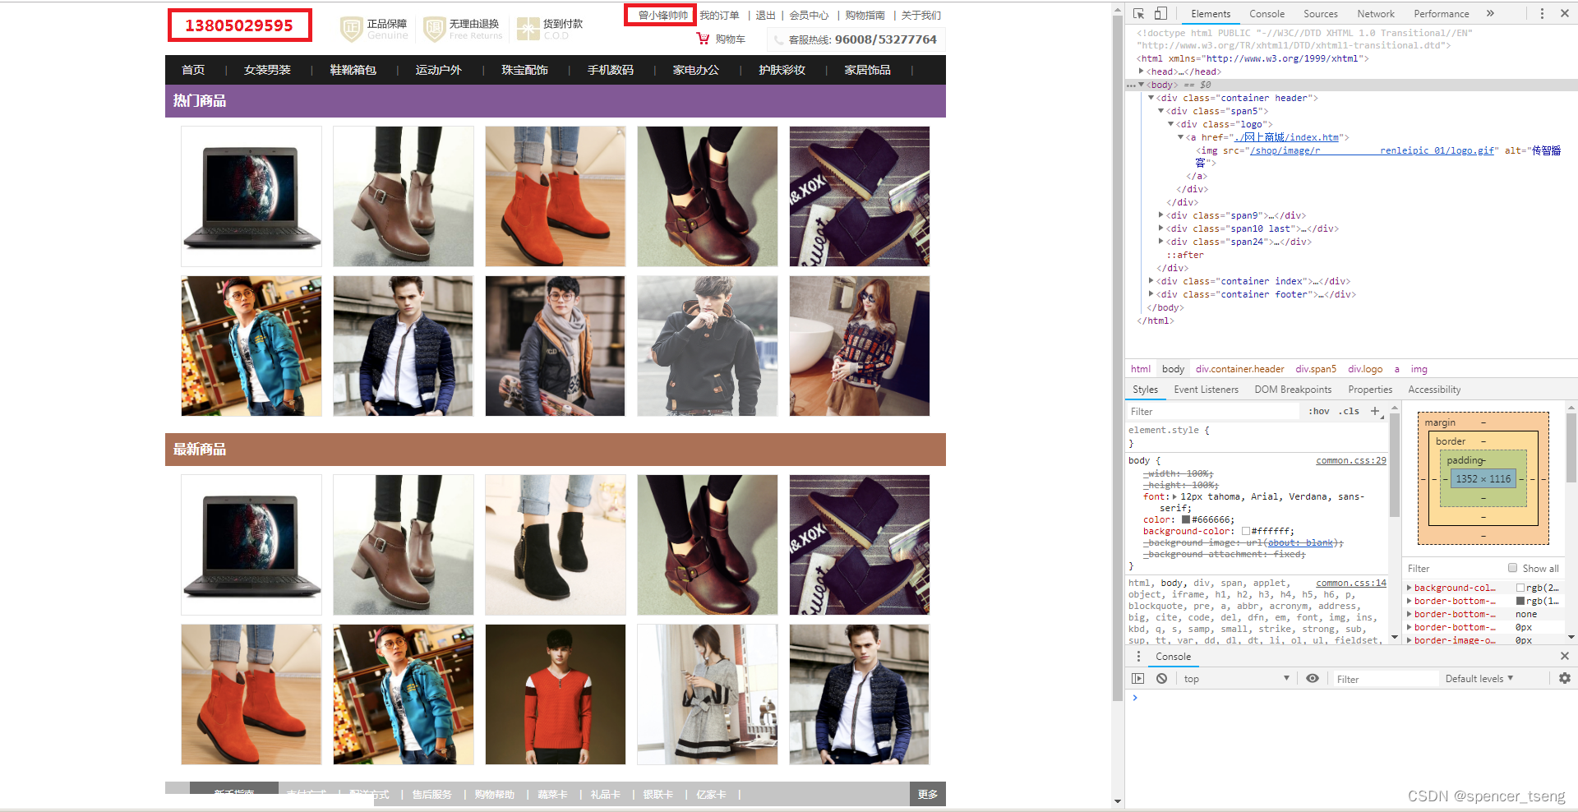Switch to the Event Listeners tab
This screenshot has height=812, width=1578.
[1206, 389]
